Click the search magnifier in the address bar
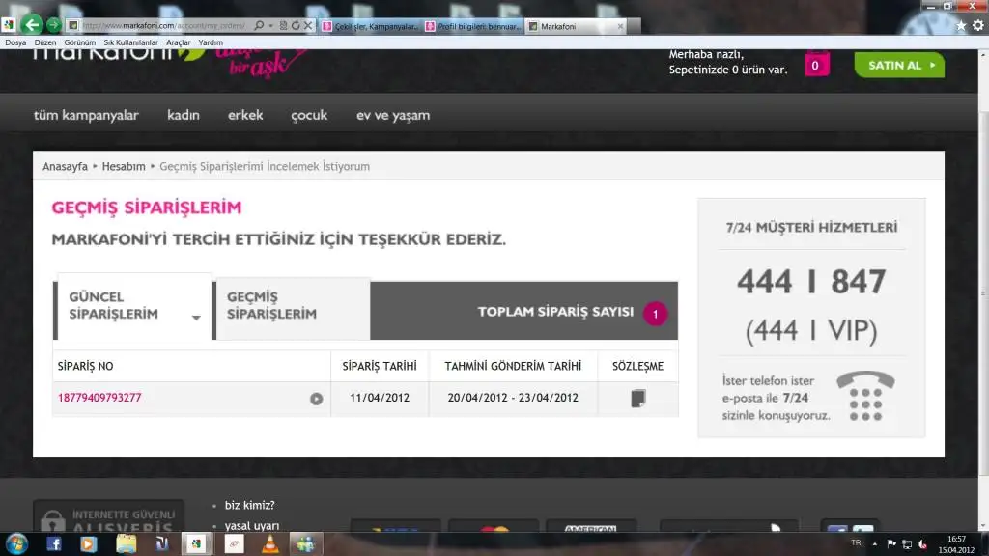Image resolution: width=989 pixels, height=556 pixels. pyautogui.click(x=259, y=26)
